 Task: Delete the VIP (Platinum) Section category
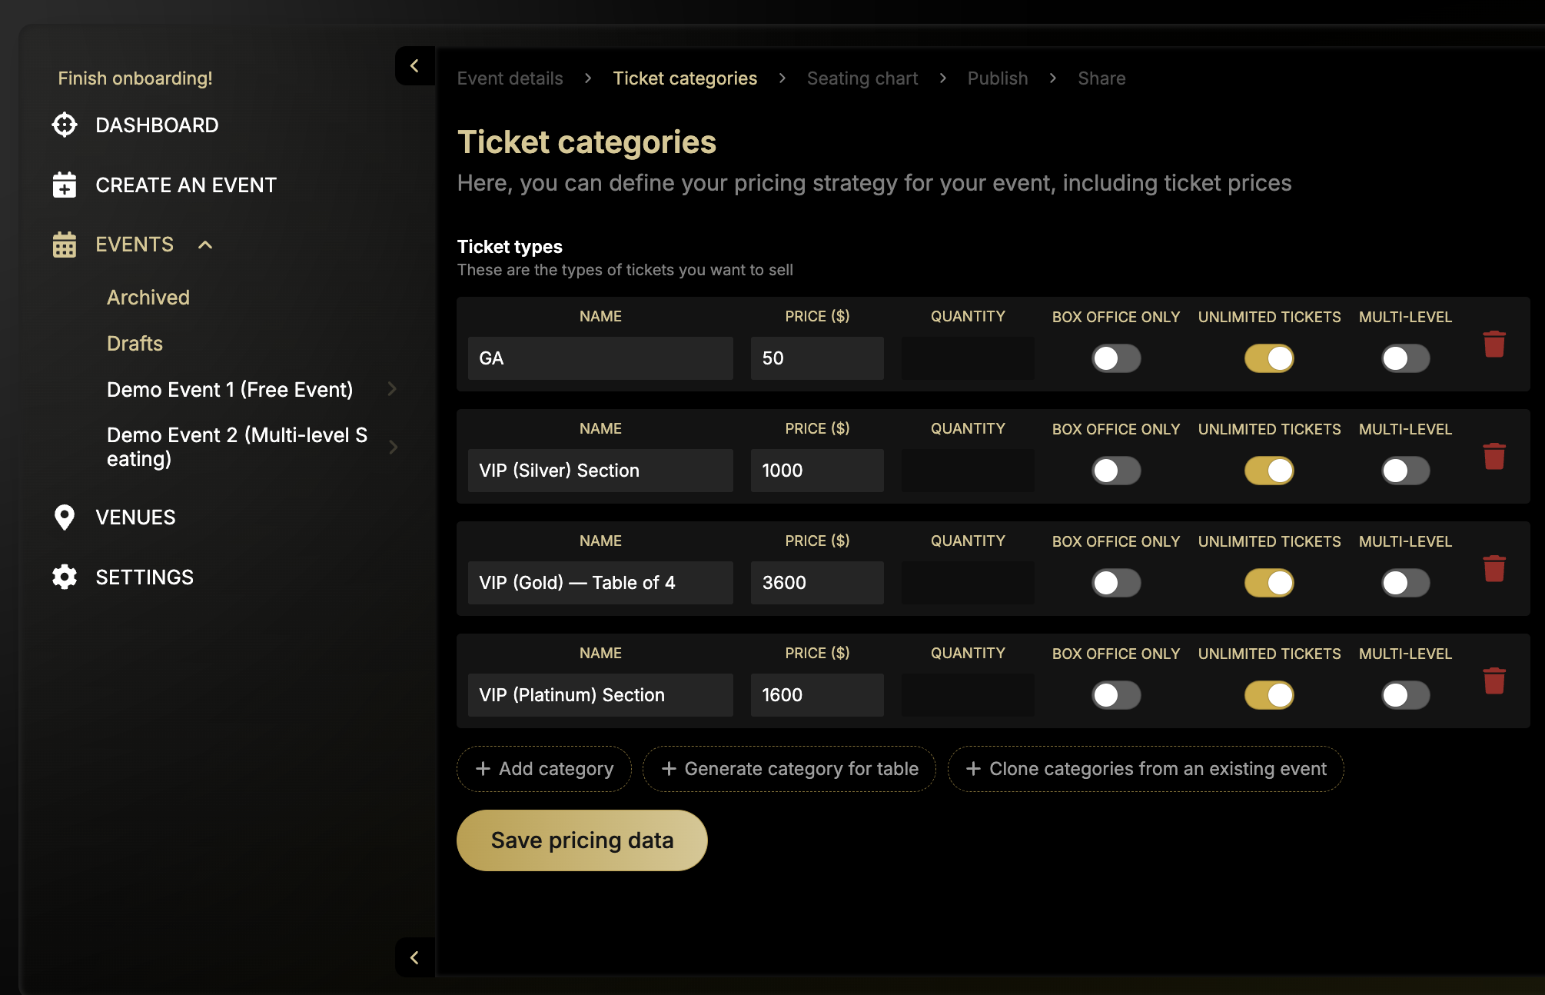coord(1493,681)
